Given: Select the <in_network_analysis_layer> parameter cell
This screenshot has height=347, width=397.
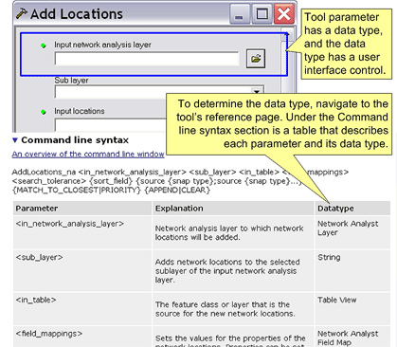Looking at the screenshot, I should [x=82, y=232].
